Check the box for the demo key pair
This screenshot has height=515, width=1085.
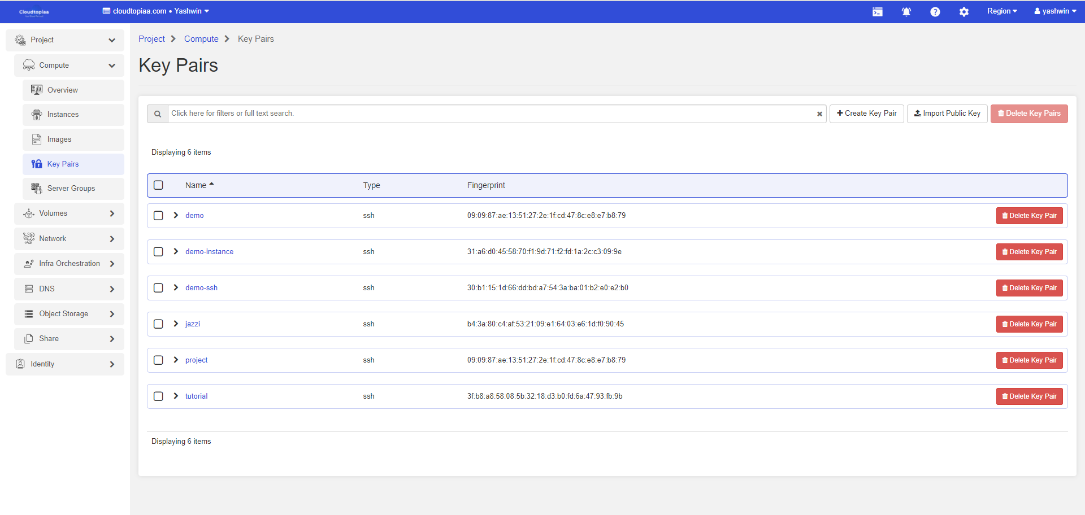click(x=159, y=216)
